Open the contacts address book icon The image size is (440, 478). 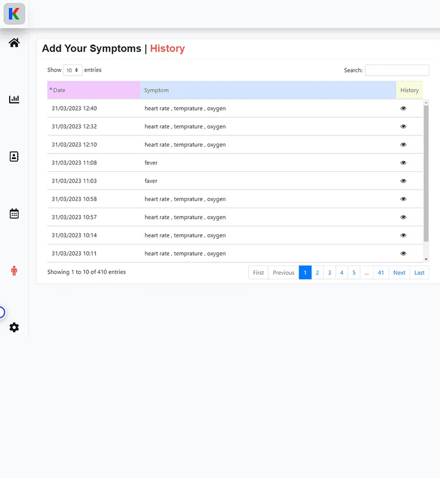[x=14, y=156]
